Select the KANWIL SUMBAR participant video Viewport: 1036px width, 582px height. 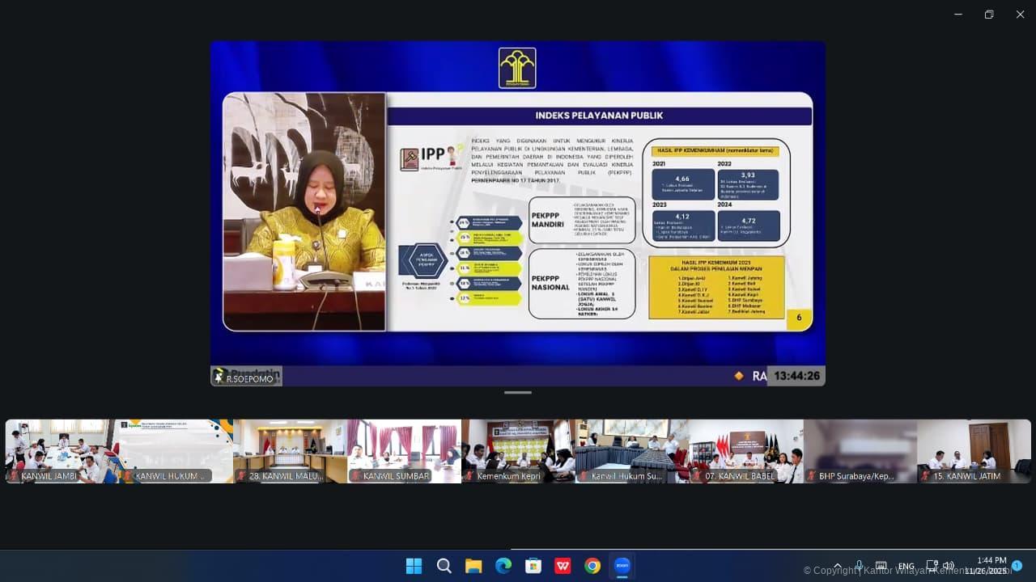point(404,451)
